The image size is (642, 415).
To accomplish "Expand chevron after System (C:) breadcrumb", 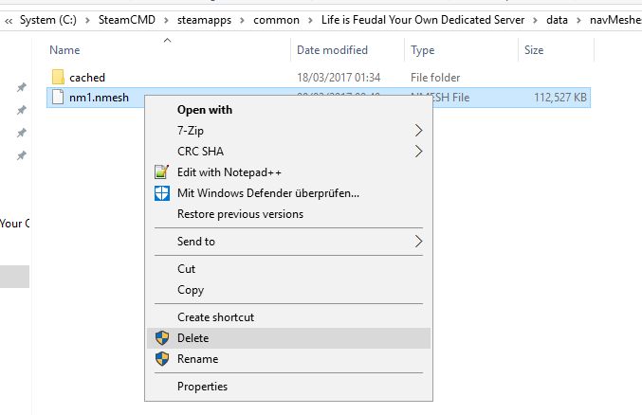I will [87, 21].
